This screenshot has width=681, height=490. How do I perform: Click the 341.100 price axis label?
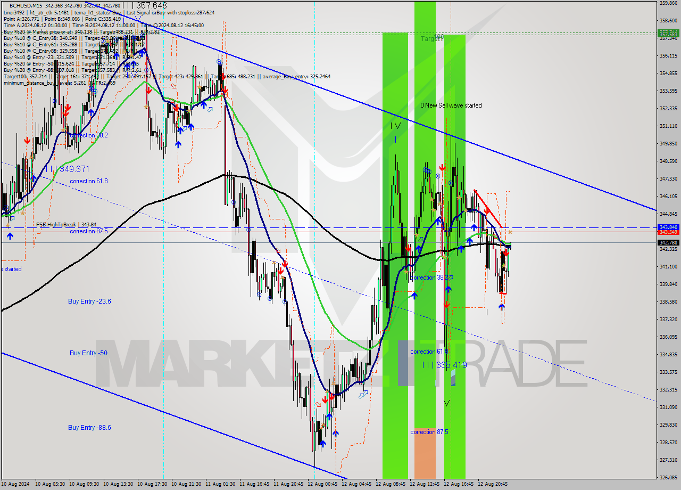[x=668, y=266]
